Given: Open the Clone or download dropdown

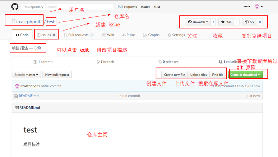Looking at the screenshot, I should coord(245,75).
